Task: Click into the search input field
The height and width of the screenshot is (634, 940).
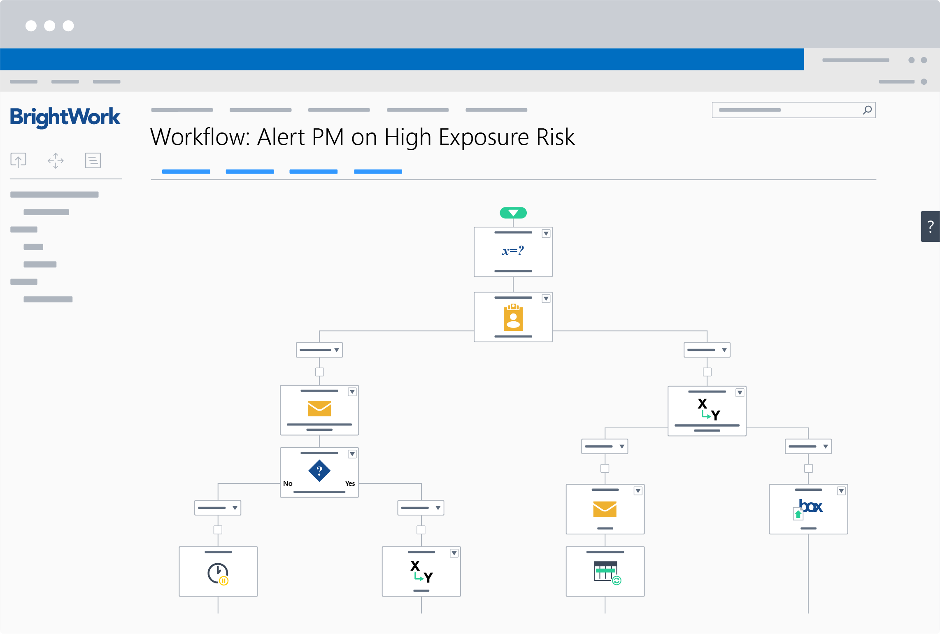Action: [782, 110]
